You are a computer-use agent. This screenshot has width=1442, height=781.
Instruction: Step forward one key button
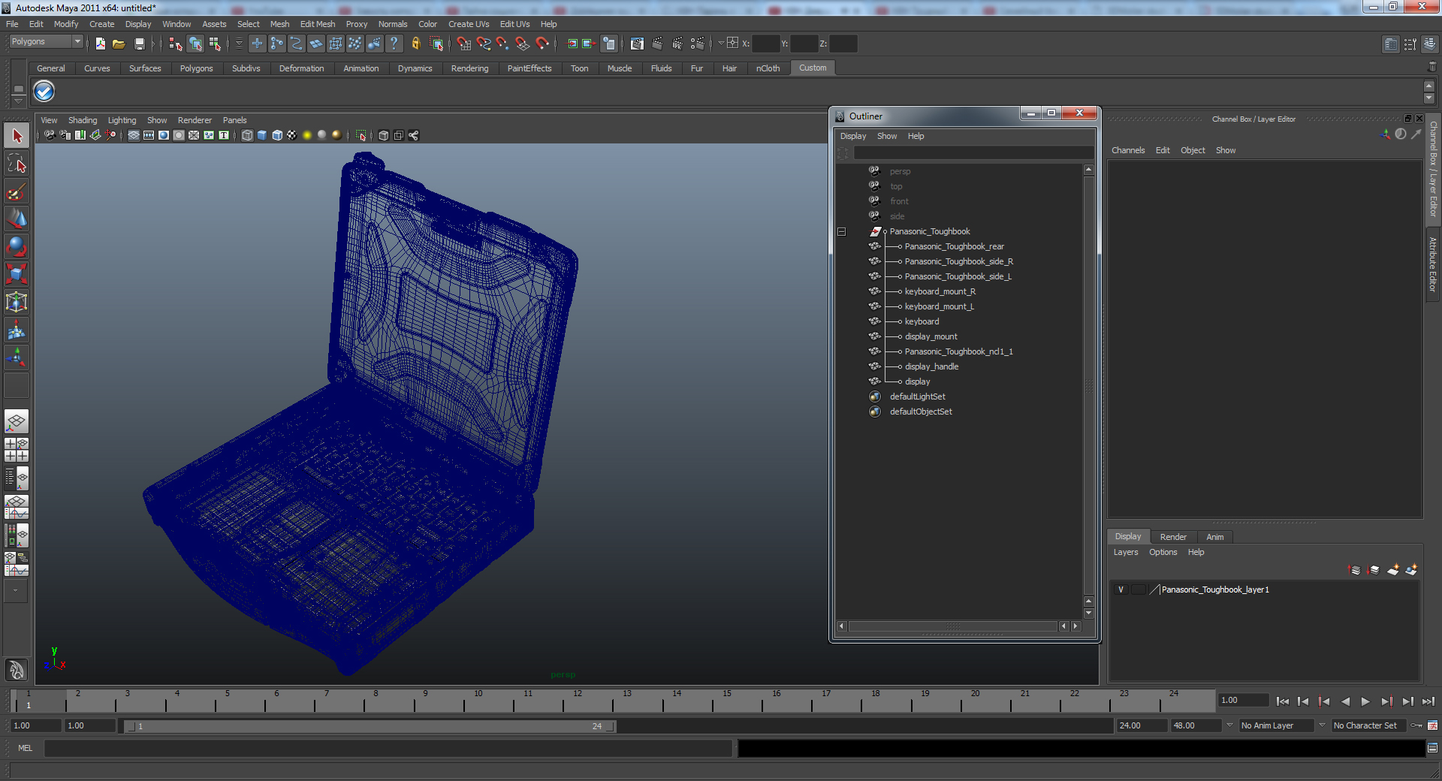click(1386, 701)
